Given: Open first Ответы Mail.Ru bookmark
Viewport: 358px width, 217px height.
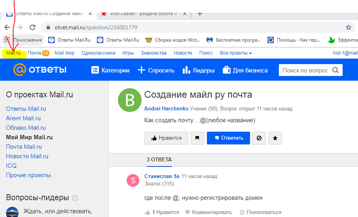Looking at the screenshot, I should tap(69, 40).
